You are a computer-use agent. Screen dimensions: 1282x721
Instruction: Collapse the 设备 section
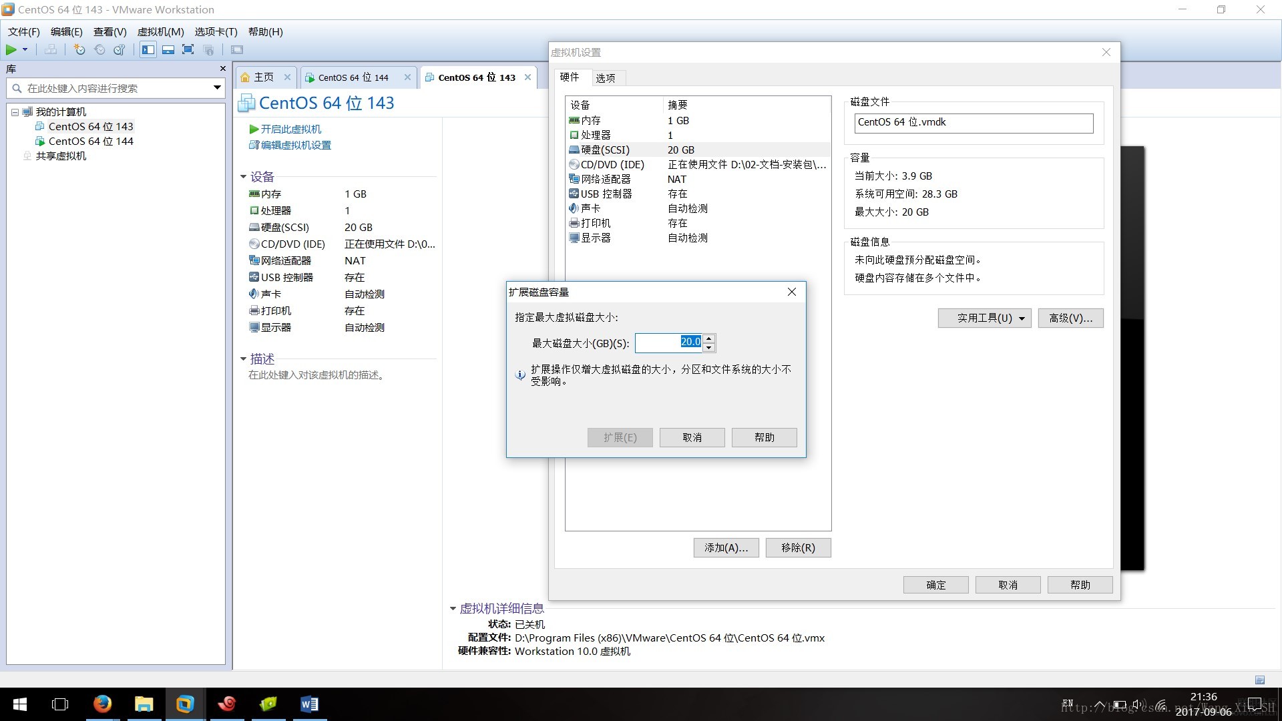coord(244,176)
